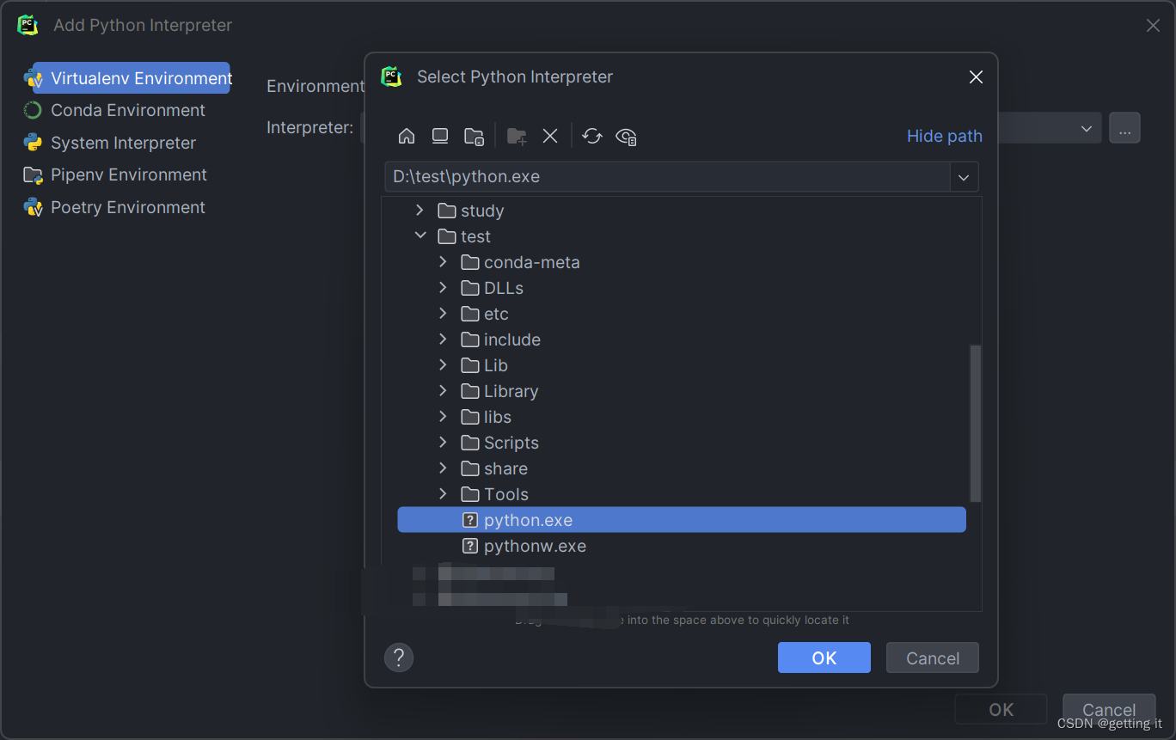Expand the Library folder
The width and height of the screenshot is (1176, 740).
[x=443, y=391]
